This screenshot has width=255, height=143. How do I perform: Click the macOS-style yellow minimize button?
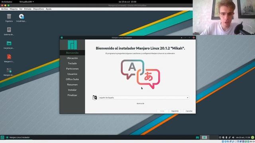coord(5,6)
